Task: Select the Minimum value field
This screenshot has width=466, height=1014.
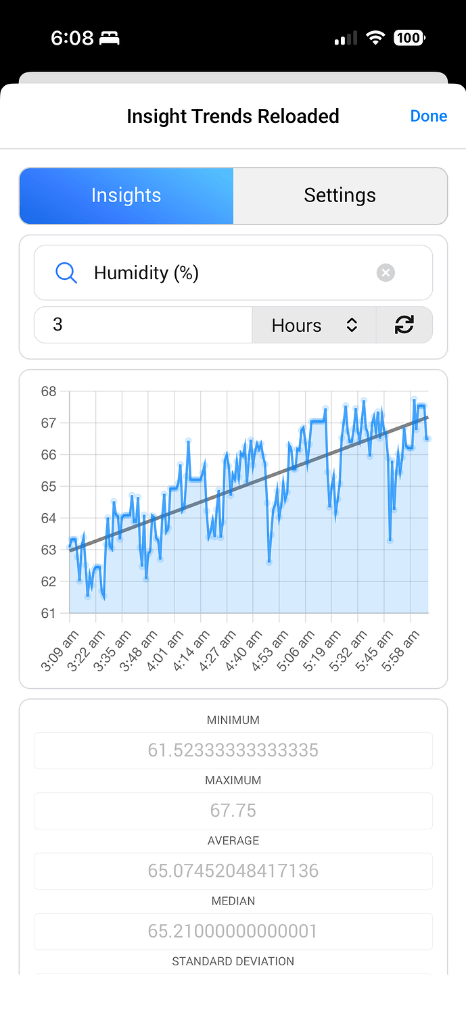Action: click(x=233, y=750)
